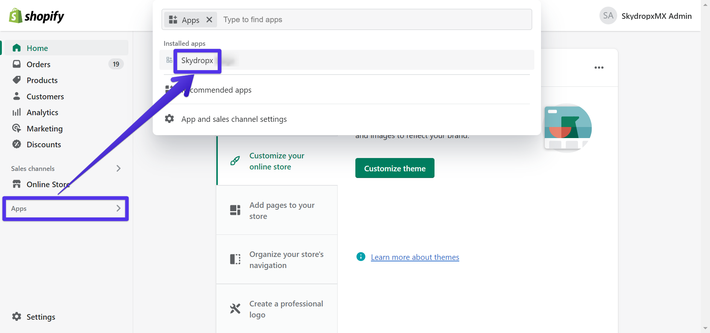Remove the Apps filter chip with X
Image resolution: width=710 pixels, height=333 pixels.
point(209,20)
